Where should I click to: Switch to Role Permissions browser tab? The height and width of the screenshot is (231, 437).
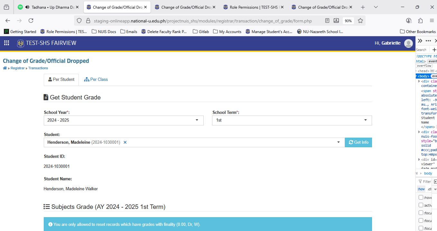point(254,7)
